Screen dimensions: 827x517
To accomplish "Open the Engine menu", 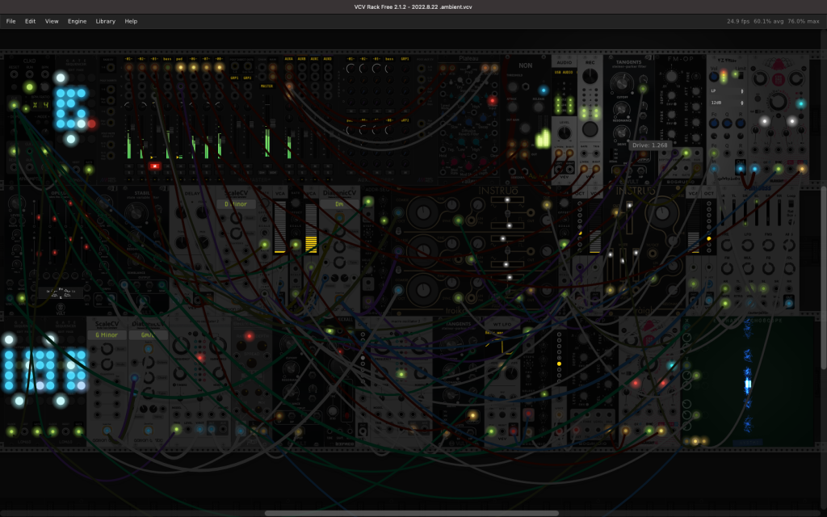I will click(77, 21).
